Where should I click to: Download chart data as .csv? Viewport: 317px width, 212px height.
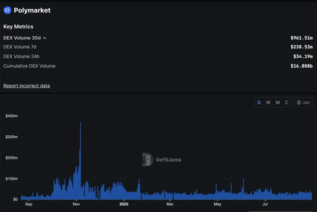303,102
